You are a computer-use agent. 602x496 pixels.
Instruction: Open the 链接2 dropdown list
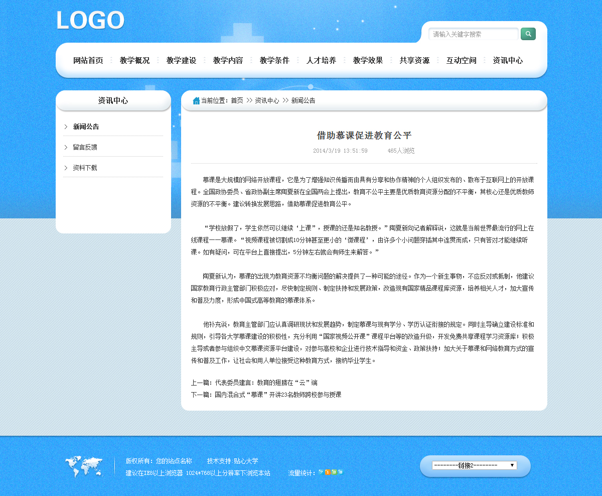[474, 465]
